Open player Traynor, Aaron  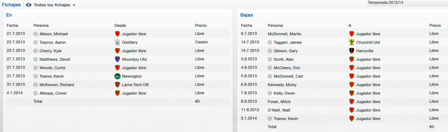tap(52, 42)
